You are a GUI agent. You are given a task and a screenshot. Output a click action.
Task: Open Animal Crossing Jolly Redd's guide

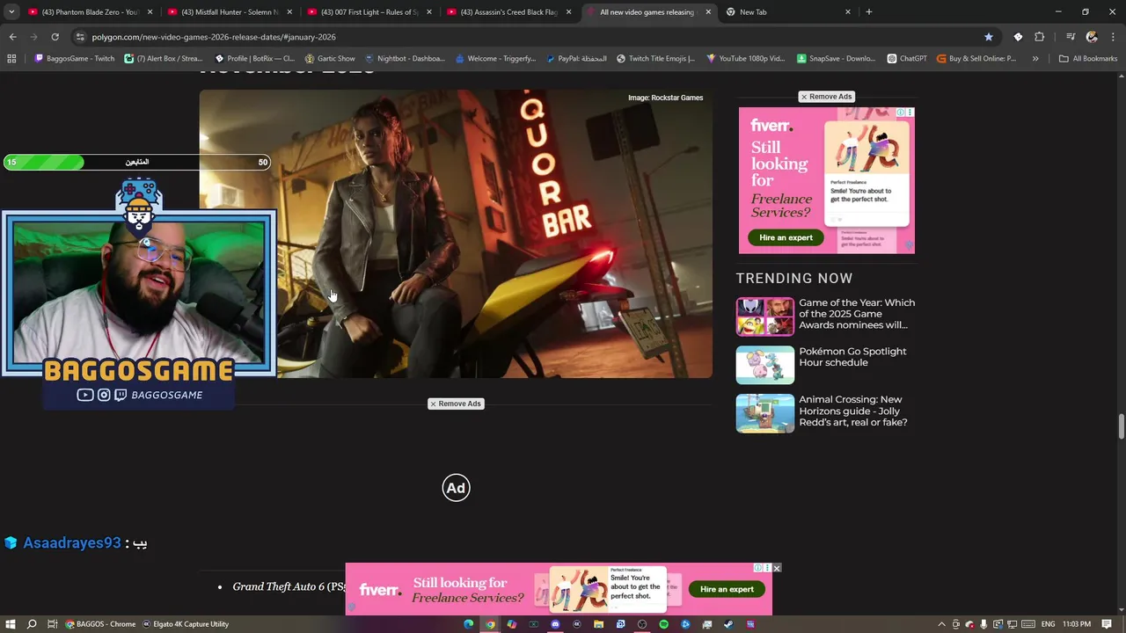pos(852,411)
